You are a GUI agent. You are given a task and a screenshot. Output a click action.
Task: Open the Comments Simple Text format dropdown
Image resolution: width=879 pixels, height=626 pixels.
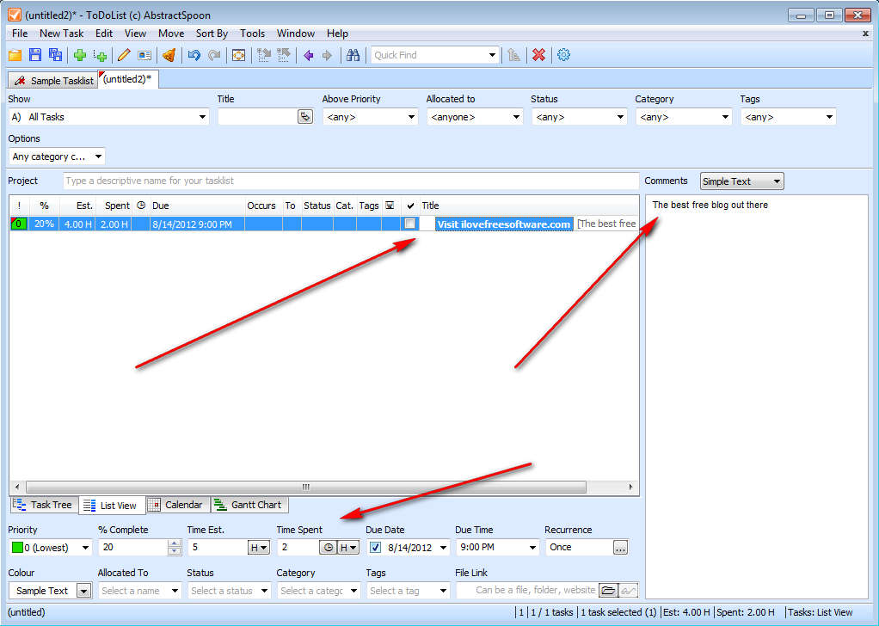point(777,181)
